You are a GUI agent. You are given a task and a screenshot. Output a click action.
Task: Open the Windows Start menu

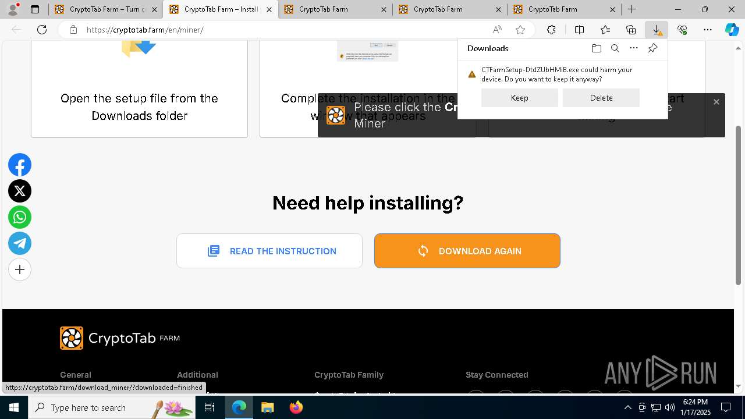(x=14, y=407)
